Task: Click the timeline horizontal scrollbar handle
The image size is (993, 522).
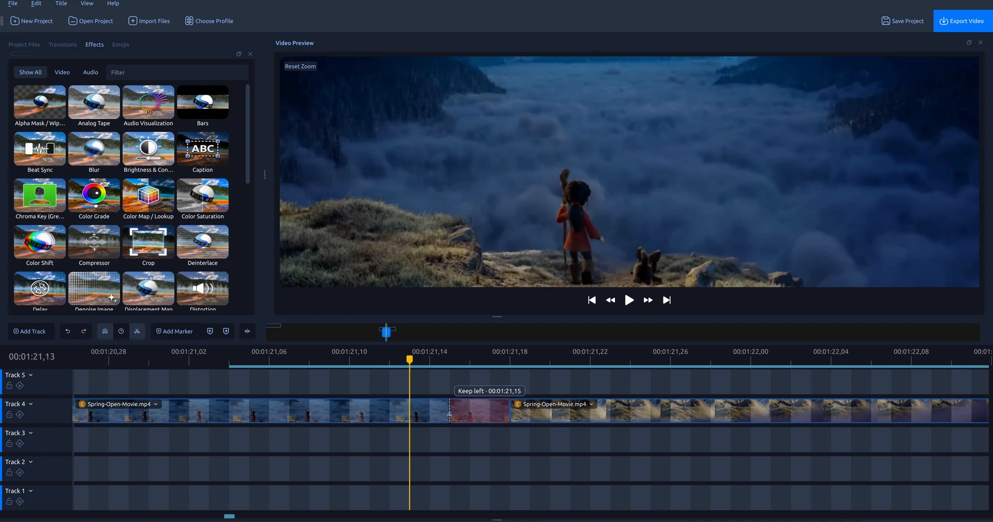Action: tap(229, 516)
